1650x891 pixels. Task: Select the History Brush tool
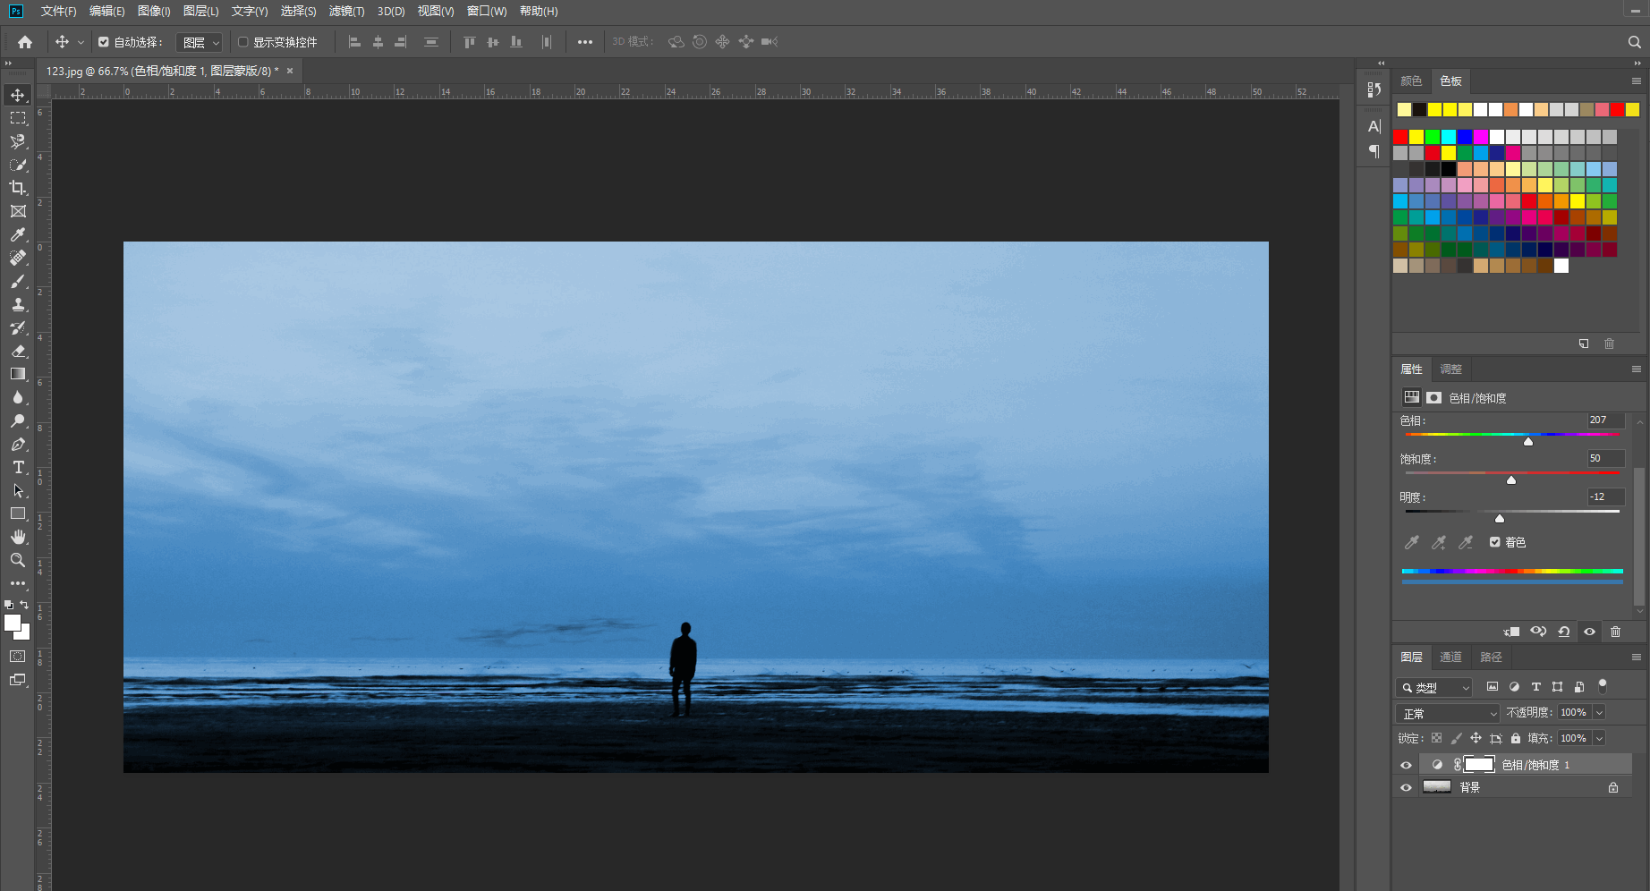[x=18, y=327]
